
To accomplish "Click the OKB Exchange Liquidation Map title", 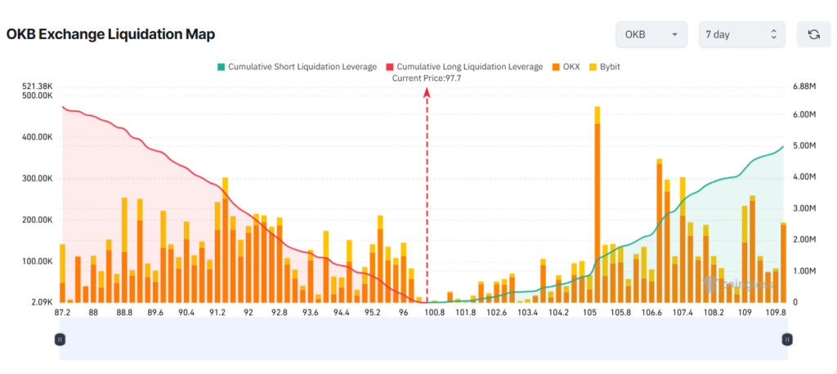I will tap(110, 34).
